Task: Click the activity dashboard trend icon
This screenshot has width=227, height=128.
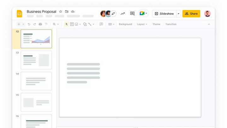Action: (123, 14)
